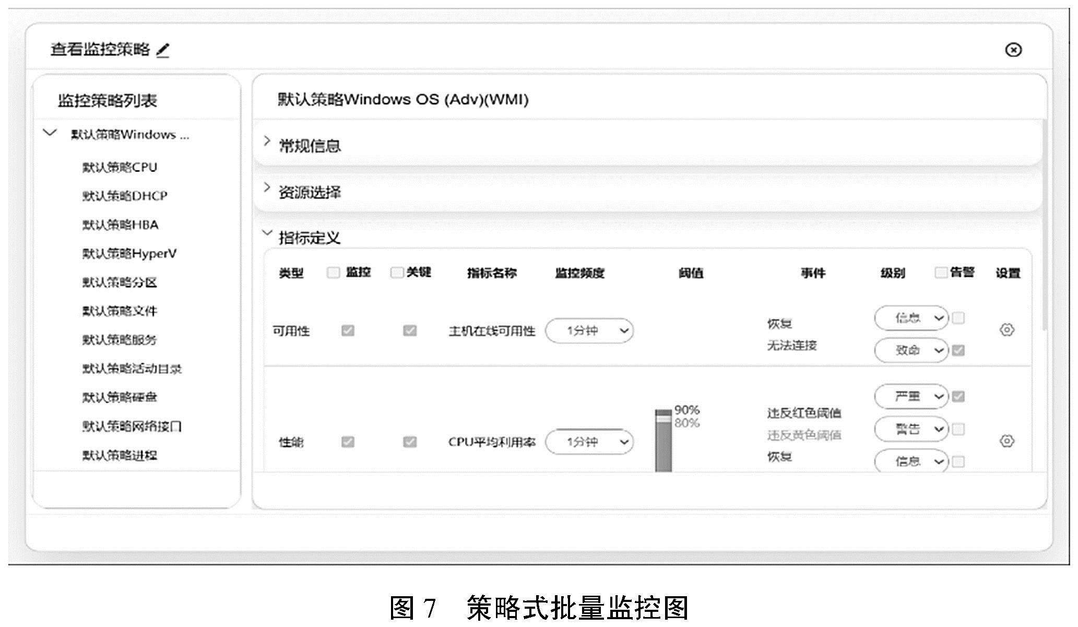This screenshot has height=627, width=1078.
Task: Click the 无法连接 event label
Action: point(792,346)
